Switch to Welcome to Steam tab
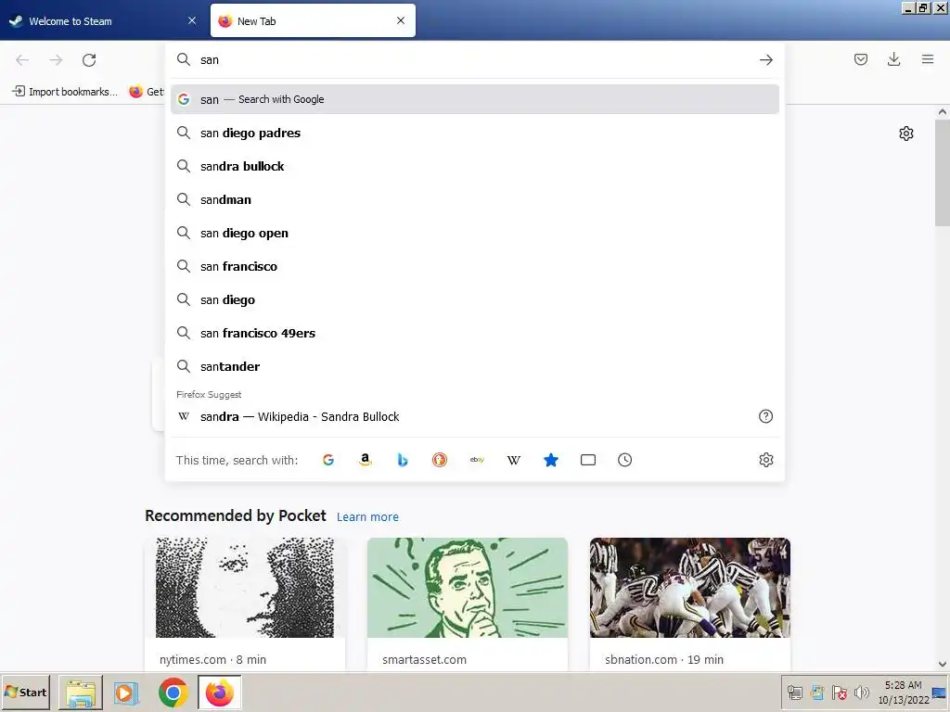The width and height of the screenshot is (950, 712). [x=104, y=20]
